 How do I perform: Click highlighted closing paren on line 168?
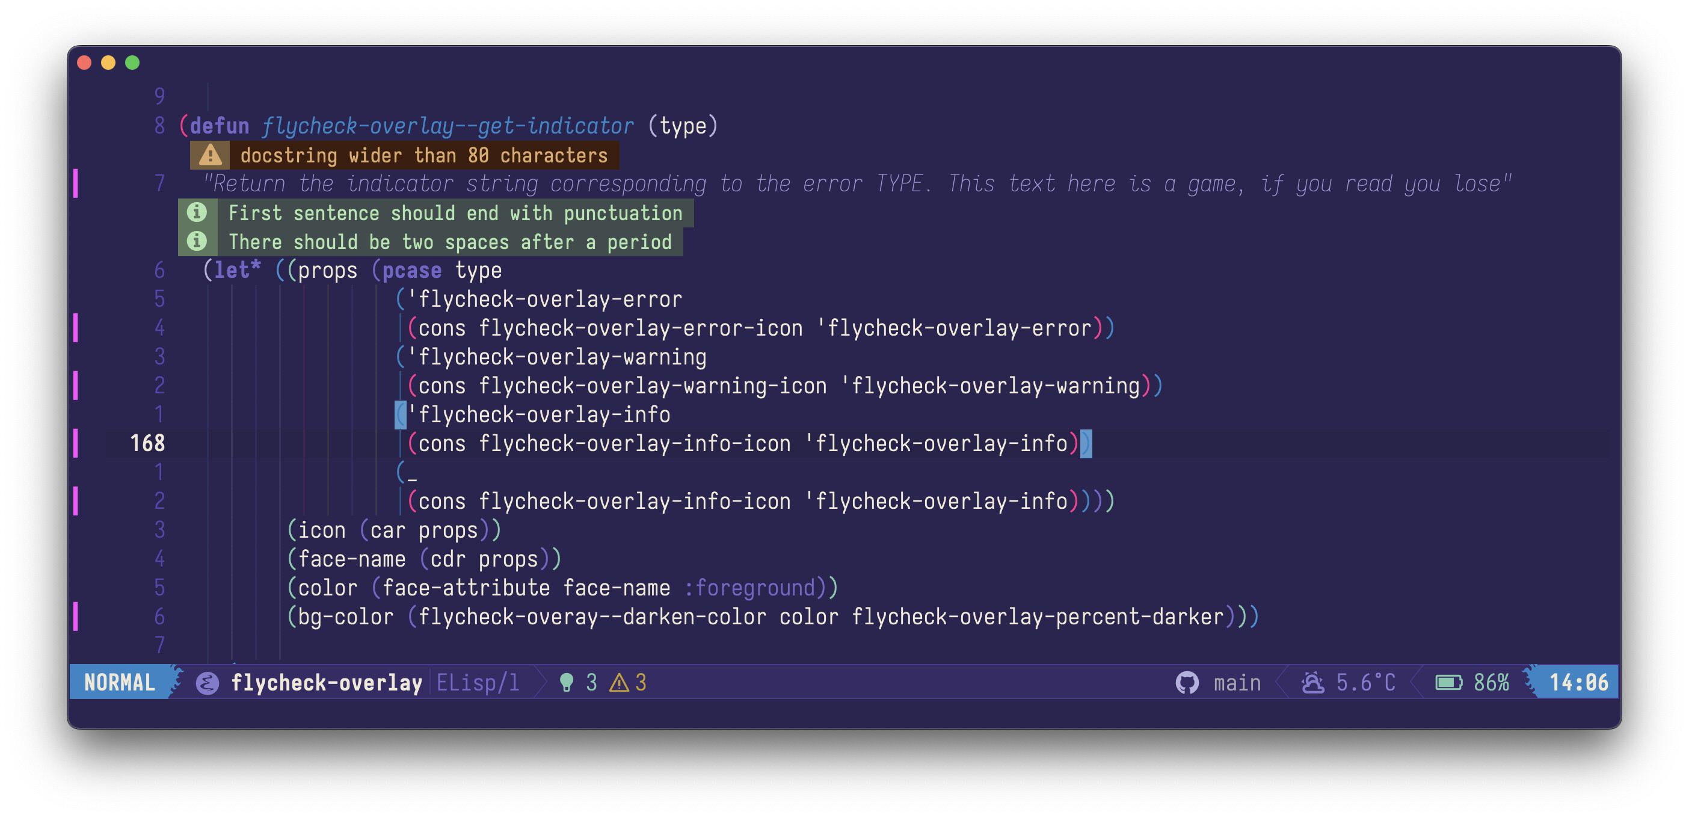1086,444
